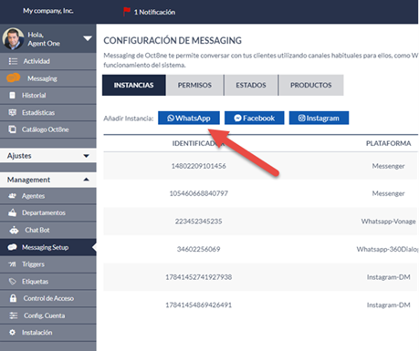This screenshot has height=351, width=419.
Task: Click the Actividad list icon
Action: pyautogui.click(x=13, y=61)
